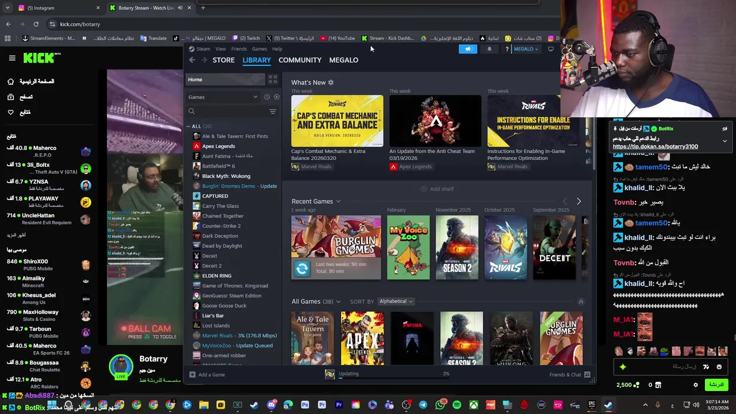Open MEGALO account dropdown
Screen dimensions: 736x414
click(526, 49)
